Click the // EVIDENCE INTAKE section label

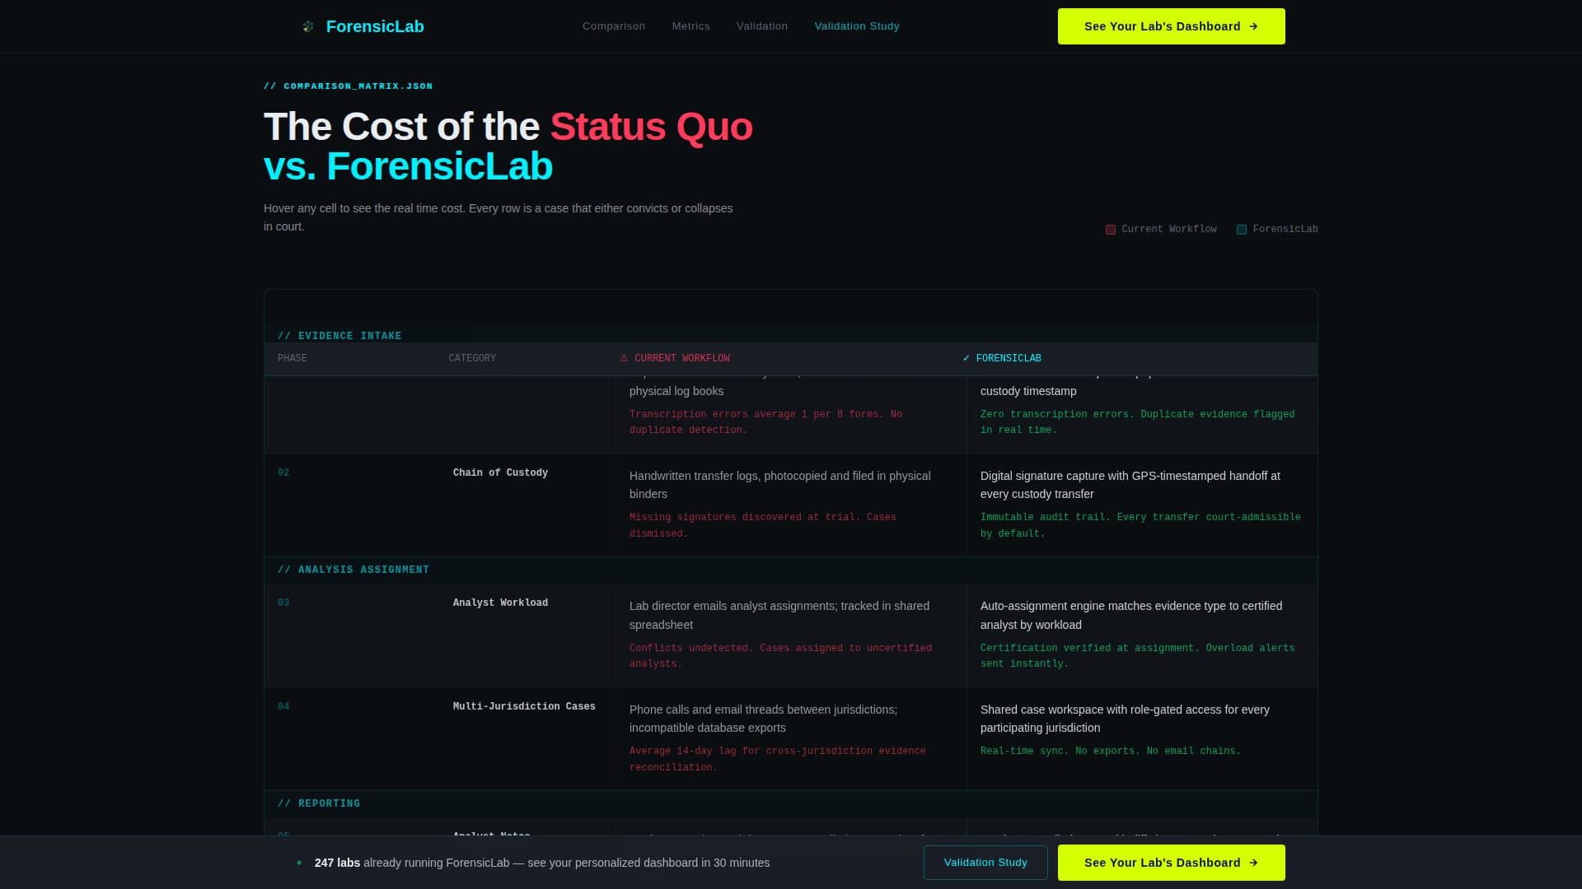click(339, 336)
